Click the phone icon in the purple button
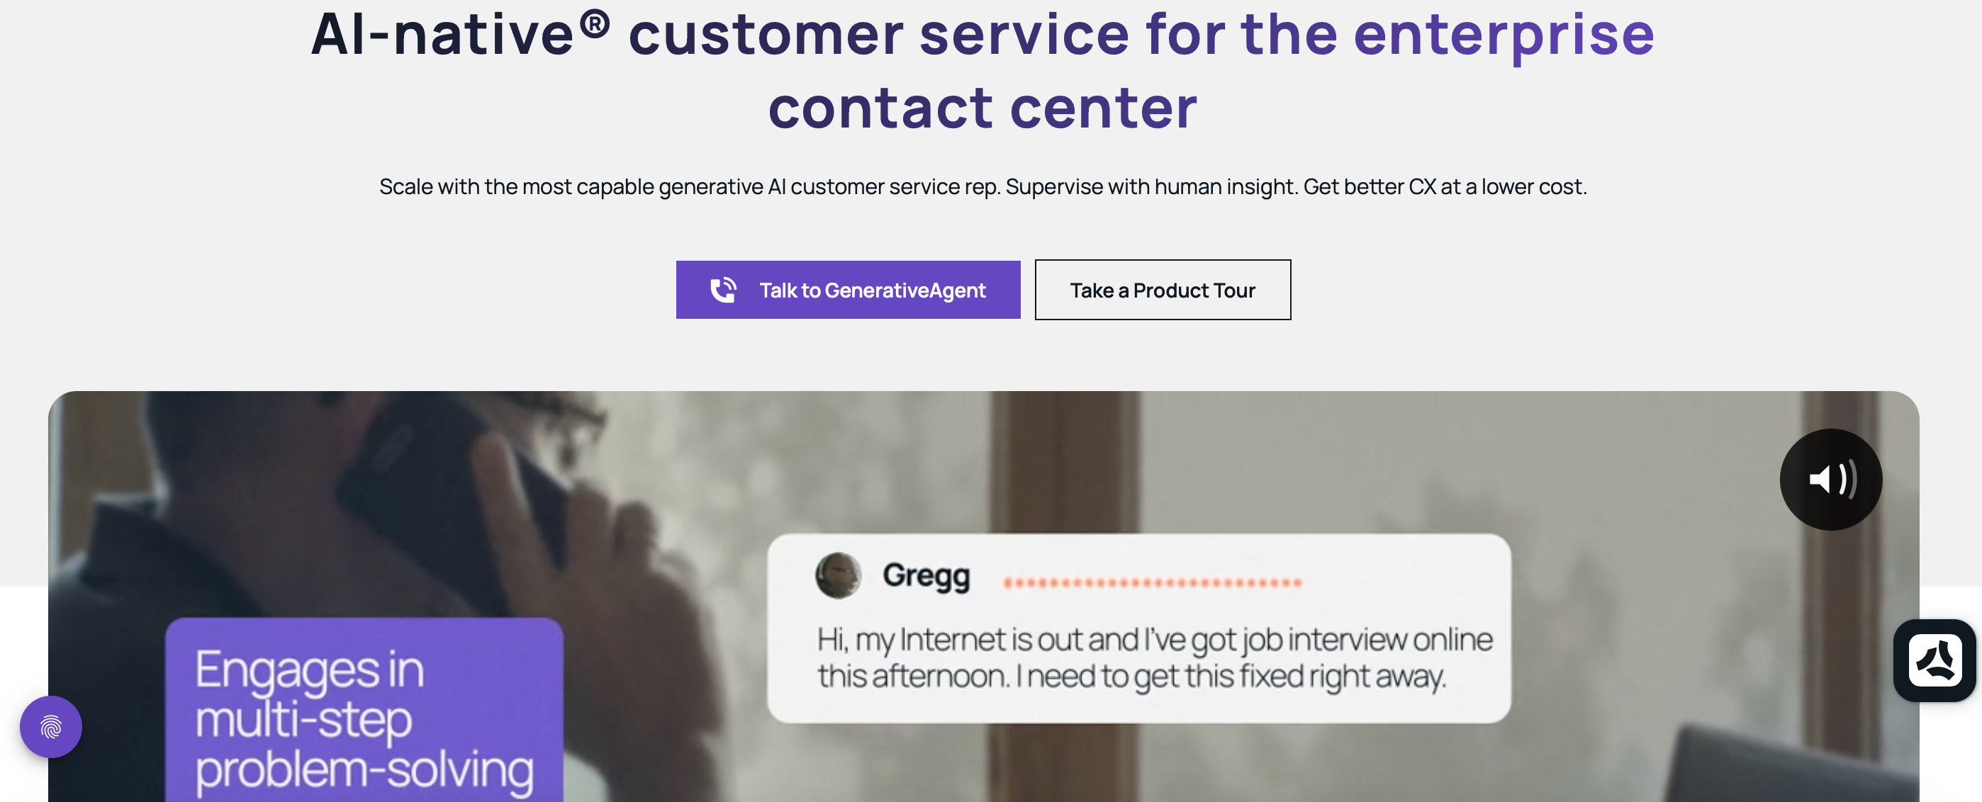The height and width of the screenshot is (802, 1982). [x=722, y=290]
